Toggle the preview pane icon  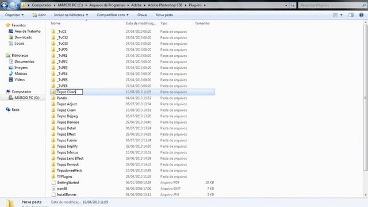click(351, 15)
